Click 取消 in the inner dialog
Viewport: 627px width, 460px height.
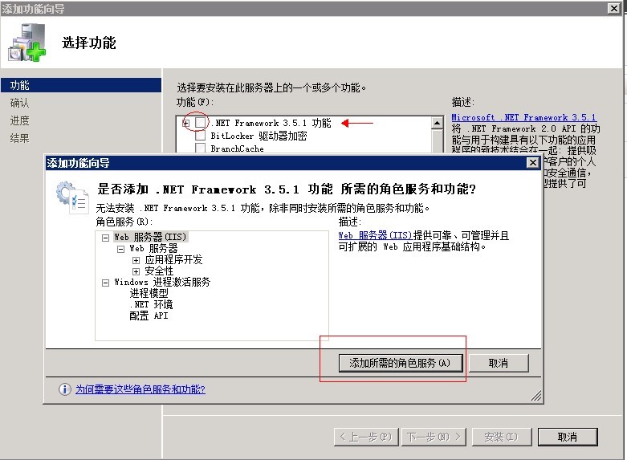[499, 363]
